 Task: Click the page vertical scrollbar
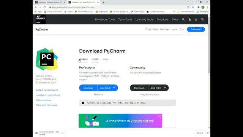coord(209,45)
